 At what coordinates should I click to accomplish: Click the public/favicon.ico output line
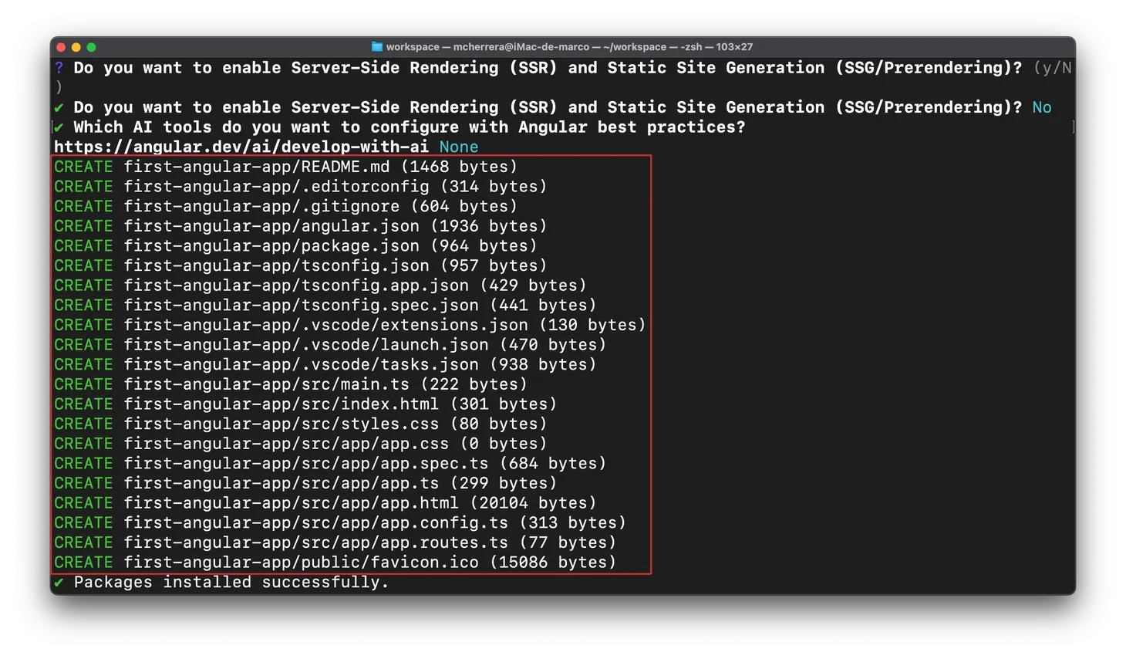[x=335, y=563]
